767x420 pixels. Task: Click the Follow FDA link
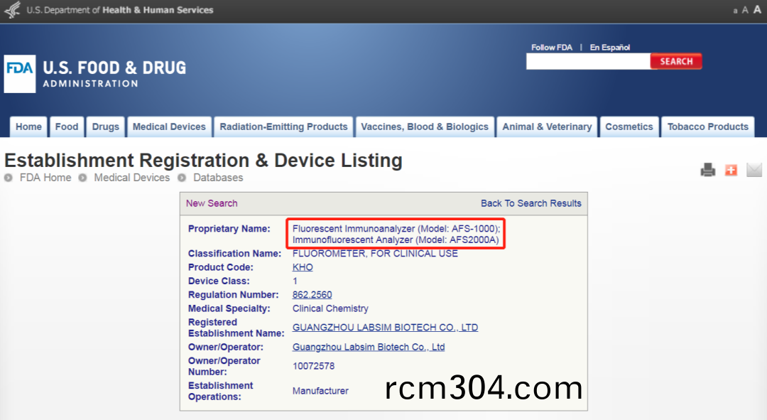(551, 48)
